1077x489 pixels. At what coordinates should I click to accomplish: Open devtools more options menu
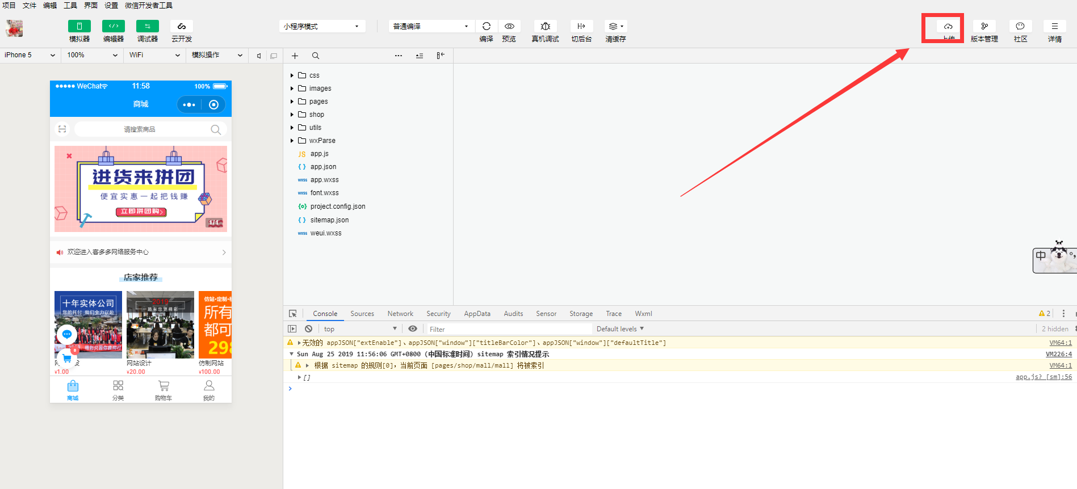point(1064,314)
